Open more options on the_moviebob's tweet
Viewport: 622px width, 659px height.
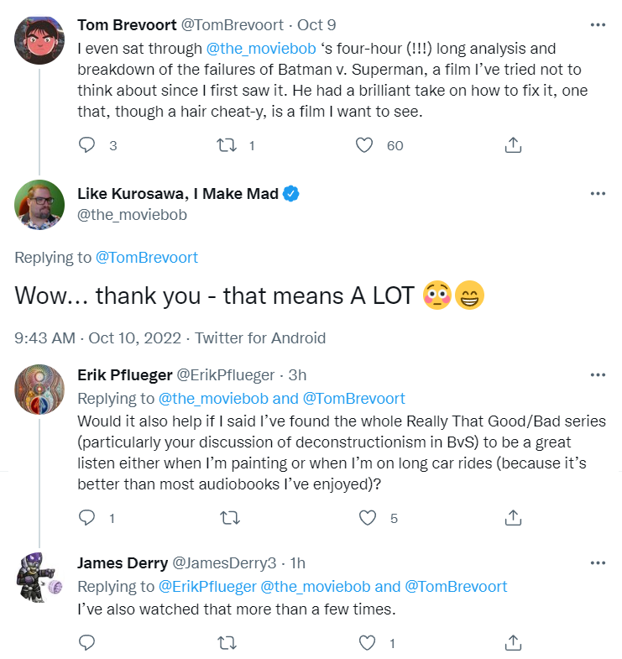coord(598,194)
